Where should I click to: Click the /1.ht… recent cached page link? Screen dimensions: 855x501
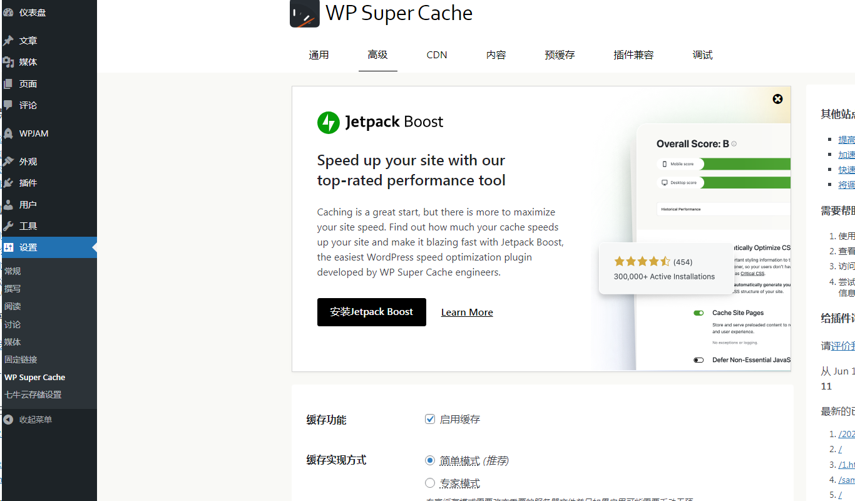(x=847, y=465)
